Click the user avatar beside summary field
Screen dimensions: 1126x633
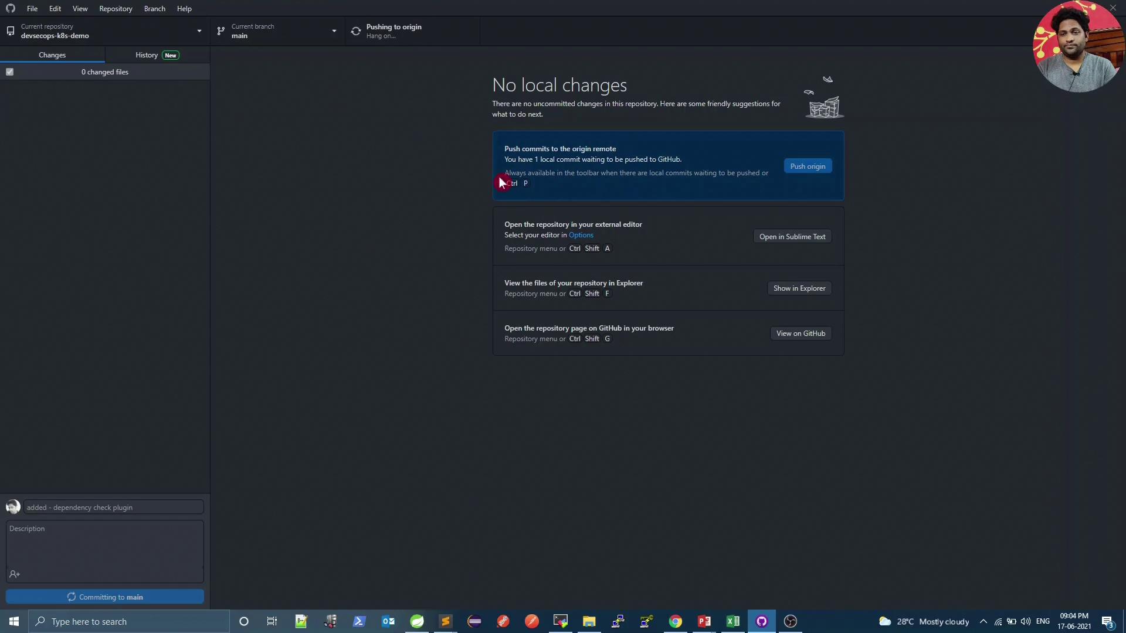[13, 507]
